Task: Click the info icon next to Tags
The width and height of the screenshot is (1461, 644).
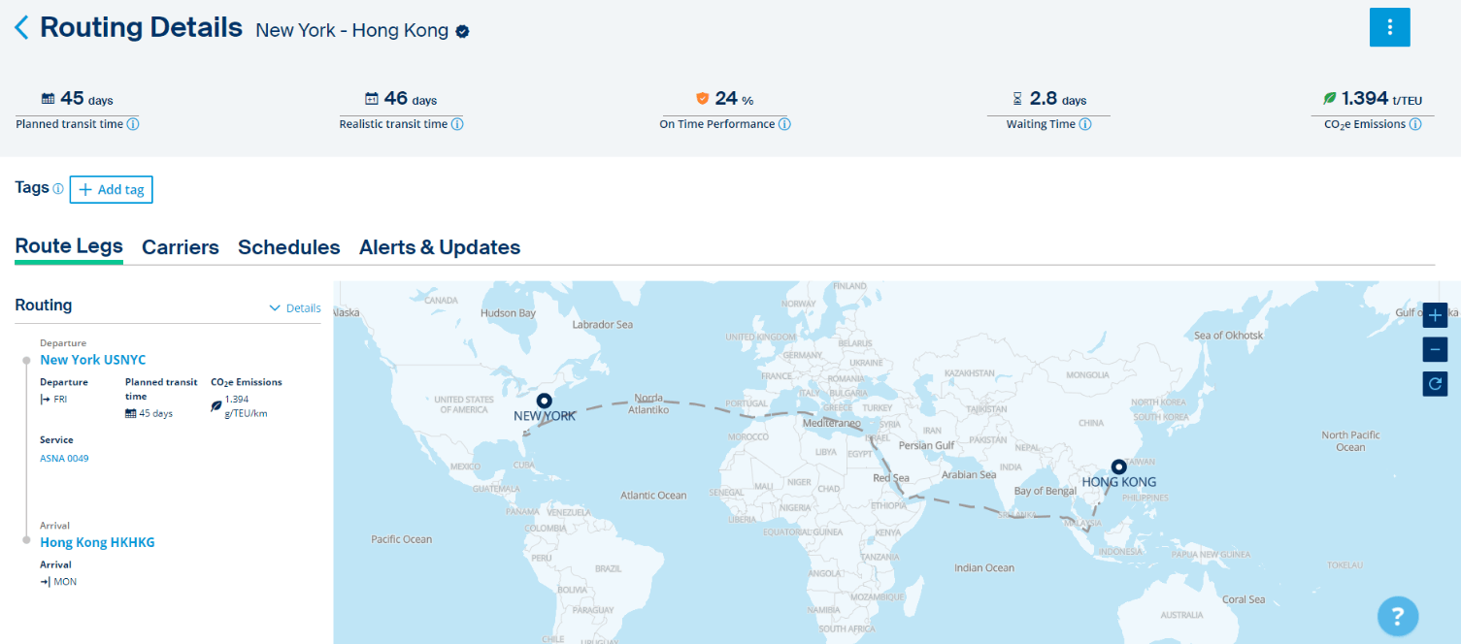Action: tap(58, 189)
